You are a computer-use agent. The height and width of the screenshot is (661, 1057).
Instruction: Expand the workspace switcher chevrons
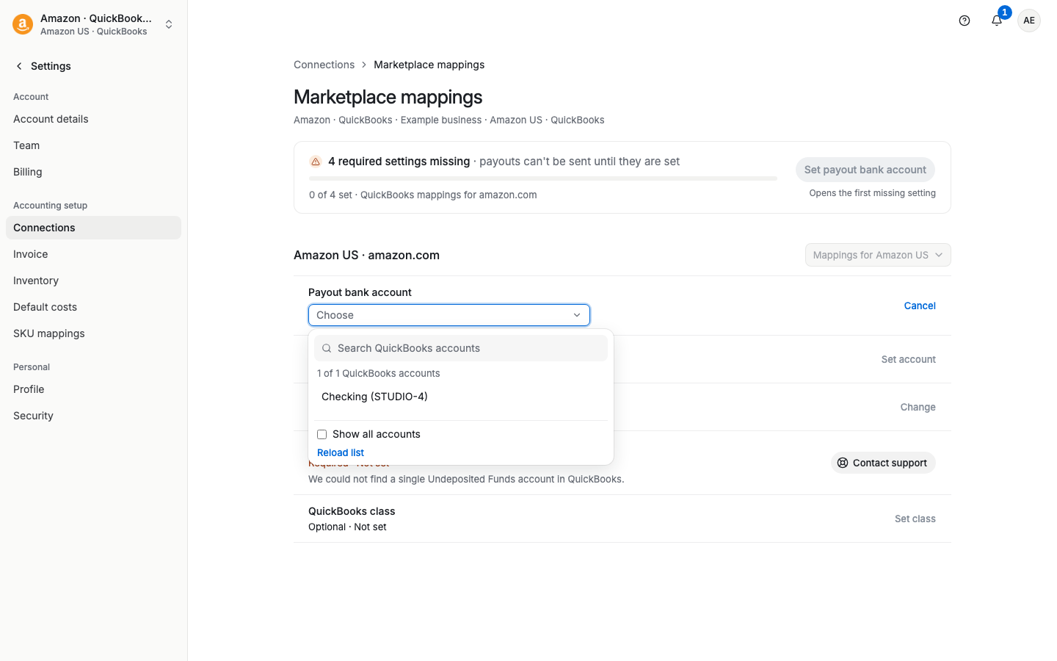(x=169, y=24)
